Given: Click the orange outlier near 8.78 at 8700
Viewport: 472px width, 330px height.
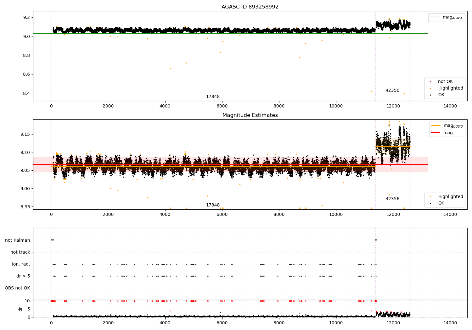Looking at the screenshot, I should click(x=300, y=58).
